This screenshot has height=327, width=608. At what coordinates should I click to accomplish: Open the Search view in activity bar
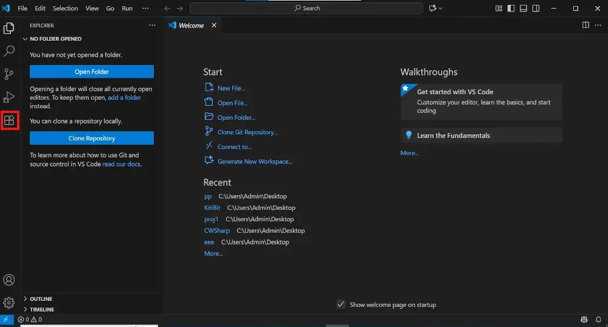click(9, 51)
